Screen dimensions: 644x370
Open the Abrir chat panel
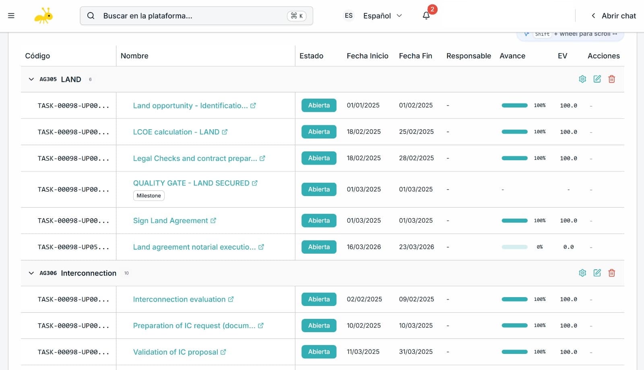pyautogui.click(x=614, y=16)
